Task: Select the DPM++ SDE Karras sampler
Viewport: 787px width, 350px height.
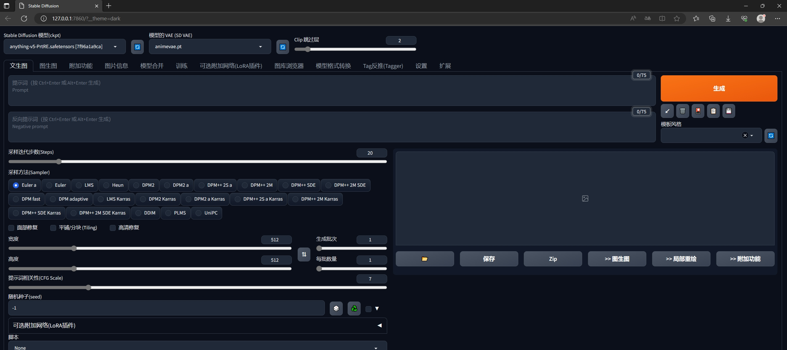Action: pyautogui.click(x=37, y=213)
